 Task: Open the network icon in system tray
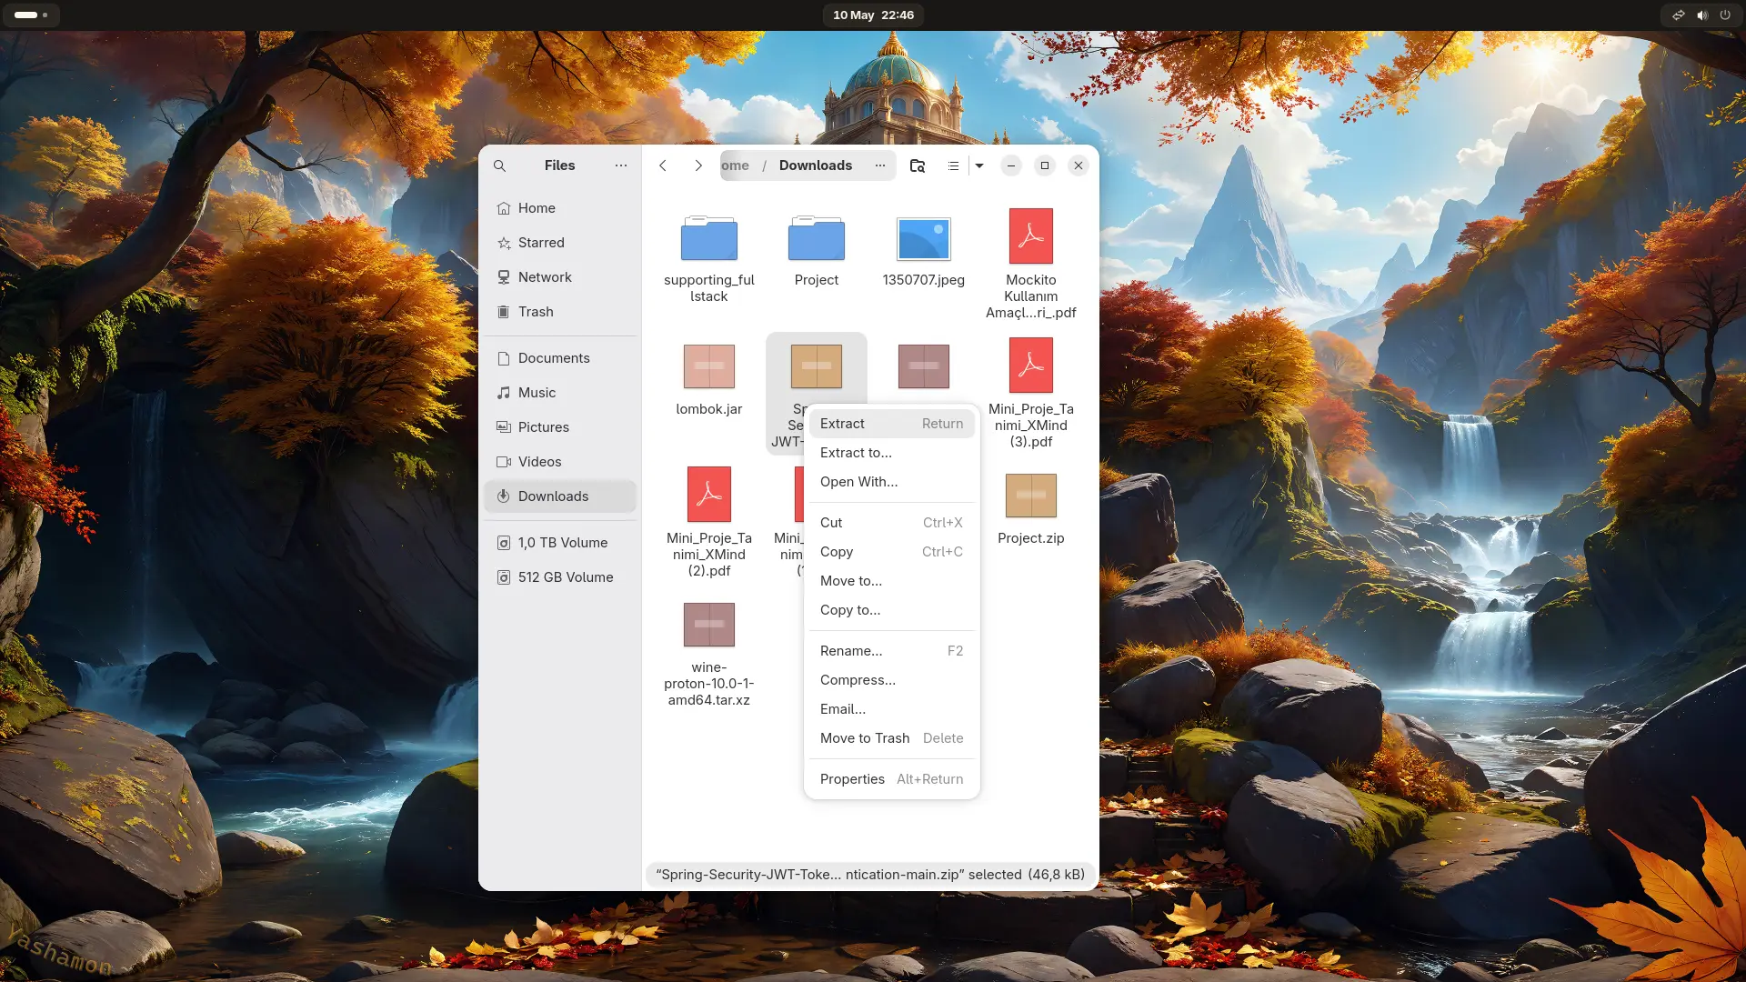1679,15
